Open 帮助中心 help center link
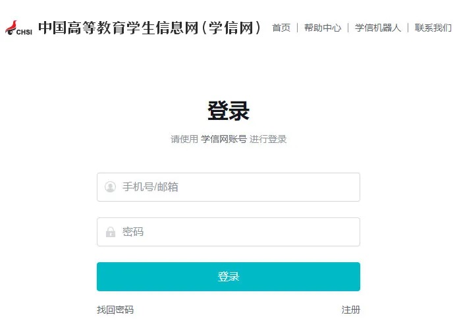Viewport: 461px width, 336px height. 323,28
